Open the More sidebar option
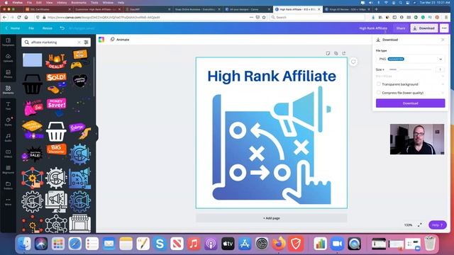Image resolution: width=454 pixels, height=255 pixels. tap(8, 201)
